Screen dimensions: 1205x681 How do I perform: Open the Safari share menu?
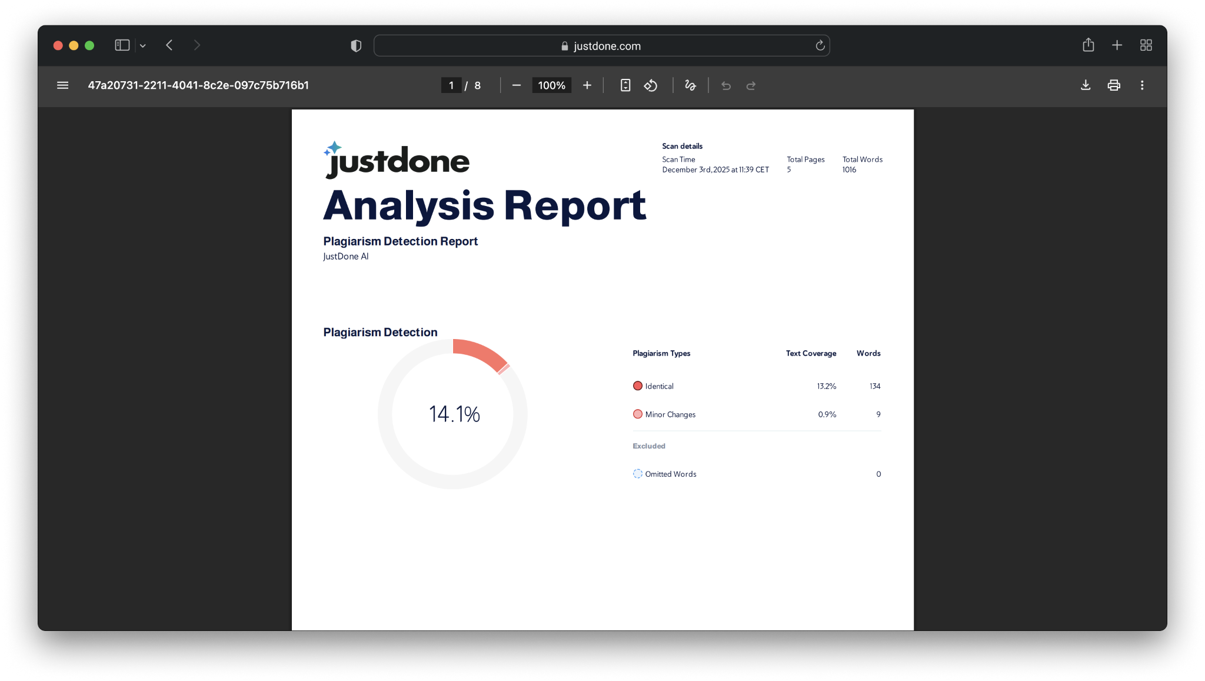tap(1088, 45)
